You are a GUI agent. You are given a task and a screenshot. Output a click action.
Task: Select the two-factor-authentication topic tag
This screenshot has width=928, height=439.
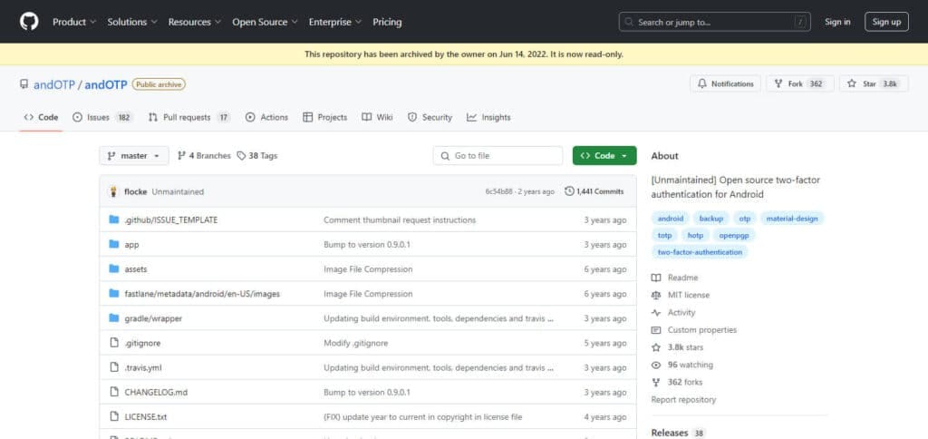pos(700,252)
